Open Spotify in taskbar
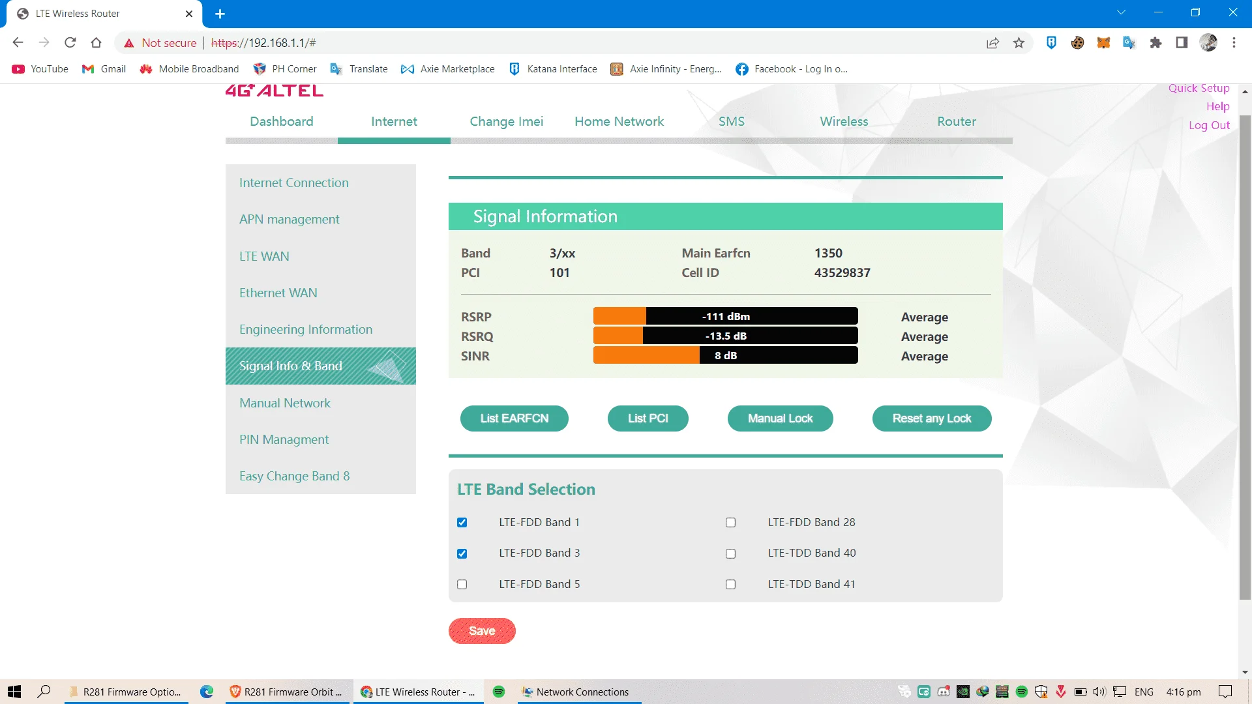1252x704 pixels. pos(499,692)
